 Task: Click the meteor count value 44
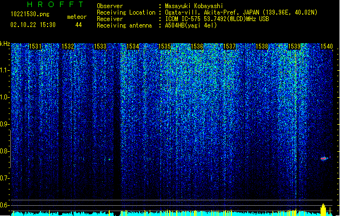tap(78, 25)
